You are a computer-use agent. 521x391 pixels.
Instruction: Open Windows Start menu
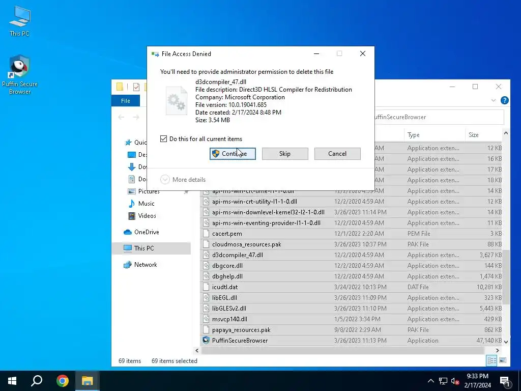pos(12,381)
